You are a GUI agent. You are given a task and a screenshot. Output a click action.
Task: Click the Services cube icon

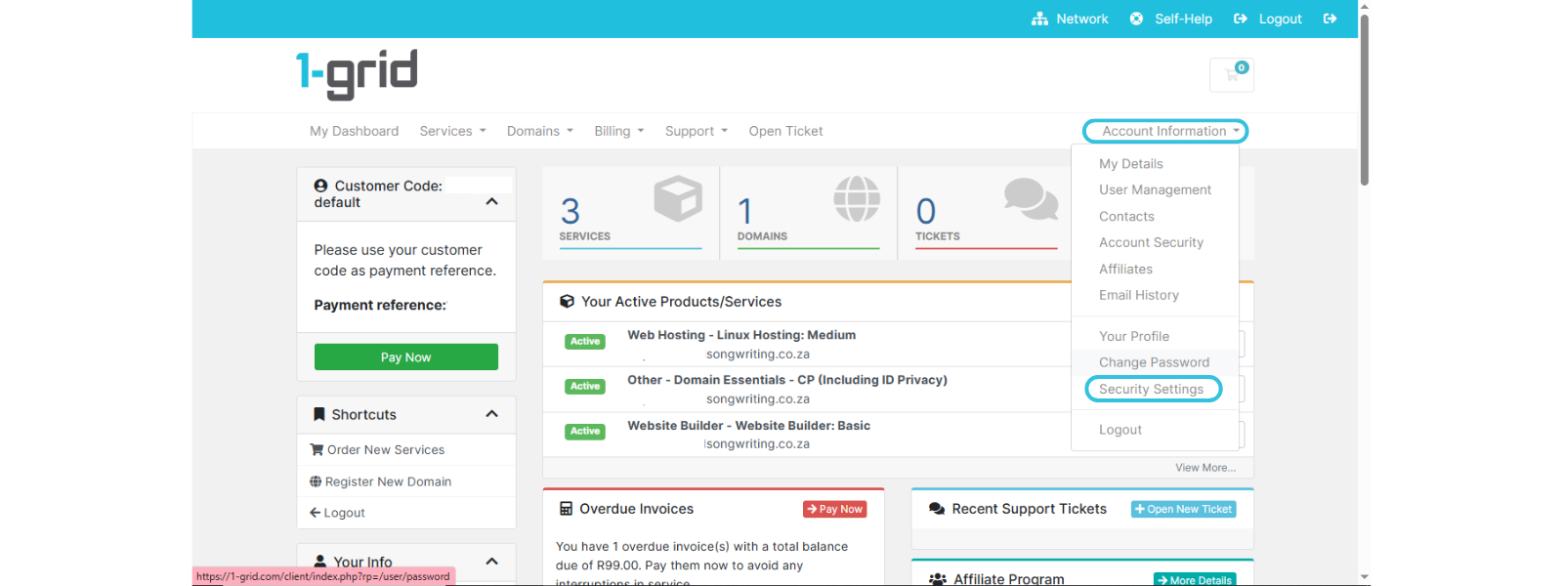pyautogui.click(x=677, y=198)
